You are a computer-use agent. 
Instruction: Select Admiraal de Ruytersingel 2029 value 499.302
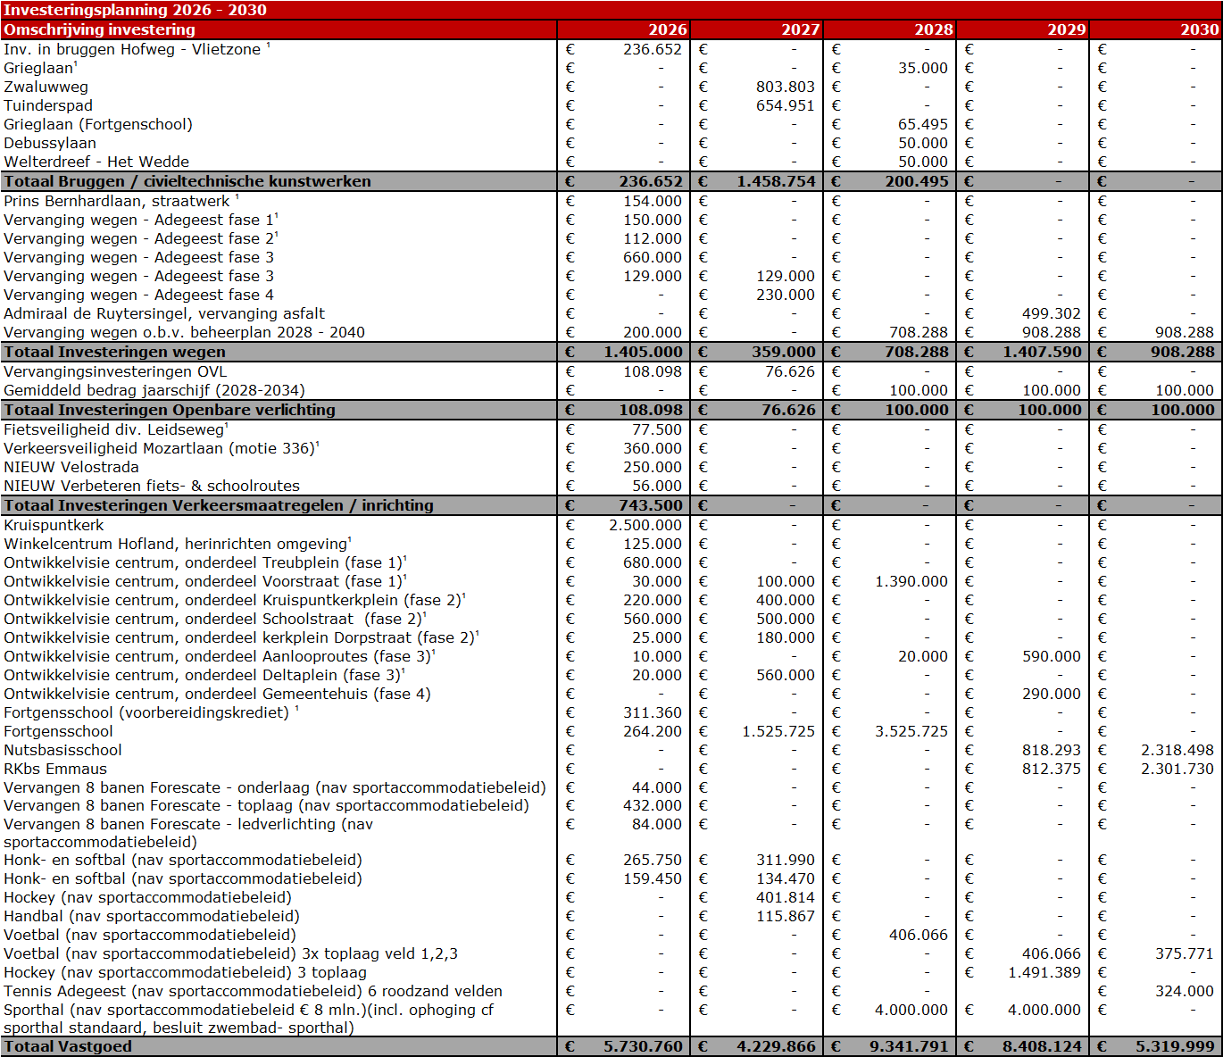click(x=1051, y=313)
